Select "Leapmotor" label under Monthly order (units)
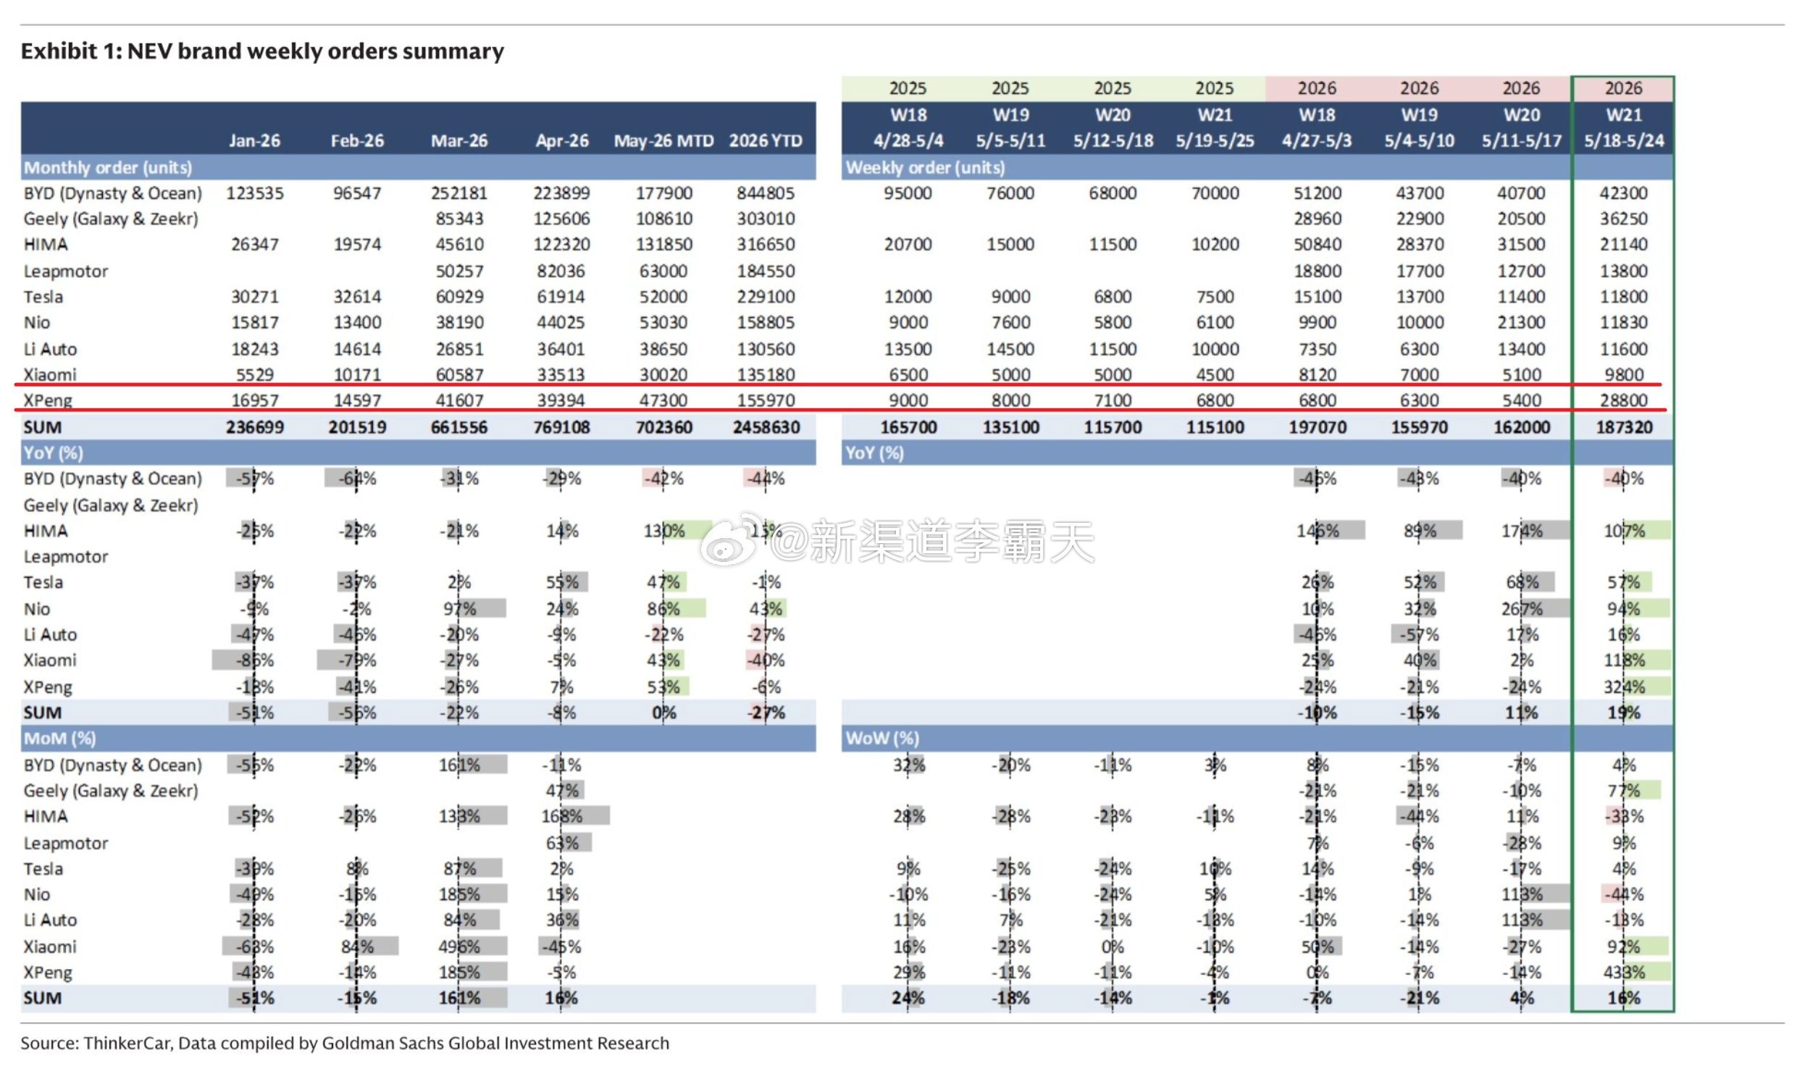Viewport: 1797px width, 1079px height. (65, 271)
